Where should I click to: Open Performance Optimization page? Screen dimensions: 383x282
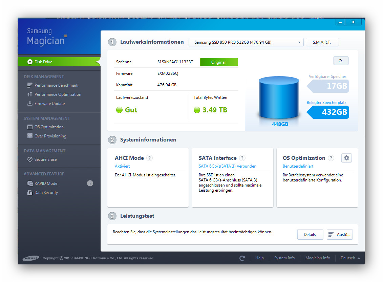point(58,94)
